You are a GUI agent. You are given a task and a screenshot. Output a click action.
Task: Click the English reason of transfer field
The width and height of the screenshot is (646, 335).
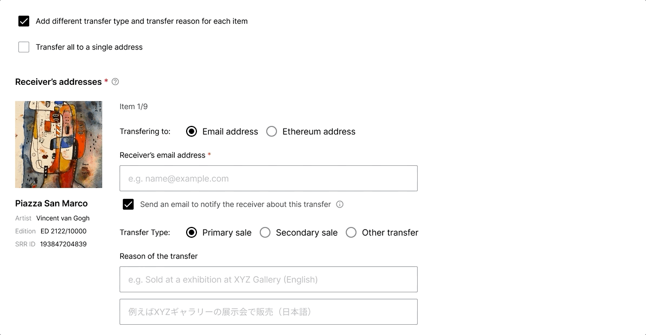(x=268, y=279)
